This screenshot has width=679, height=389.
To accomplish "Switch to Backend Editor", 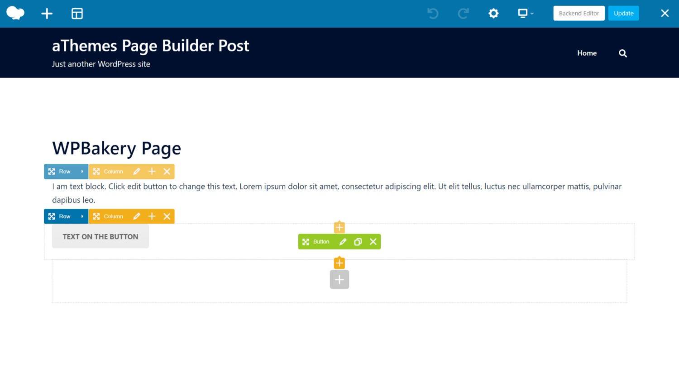I will tap(579, 13).
